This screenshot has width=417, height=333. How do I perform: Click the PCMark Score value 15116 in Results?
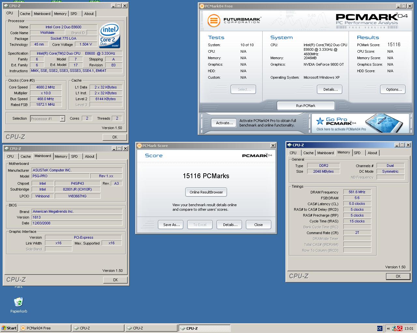394,45
